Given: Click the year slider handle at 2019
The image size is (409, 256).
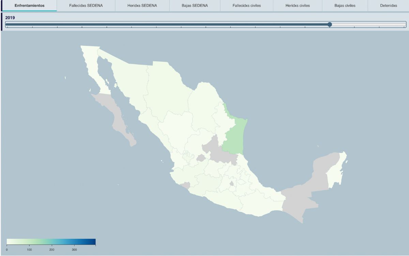Looking at the screenshot, I should [x=330, y=24].
